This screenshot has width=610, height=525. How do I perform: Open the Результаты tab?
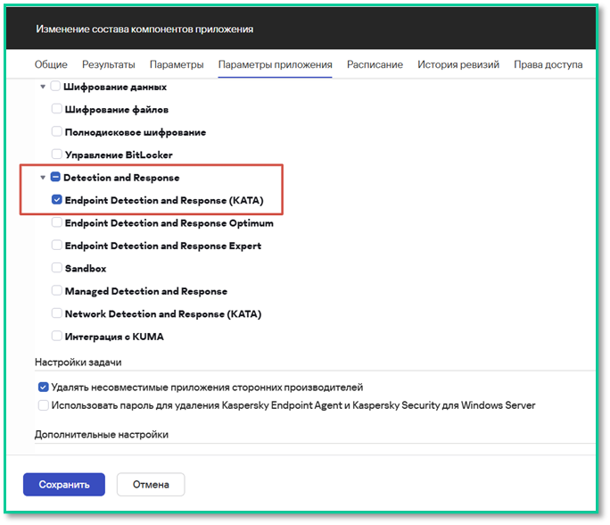click(109, 64)
